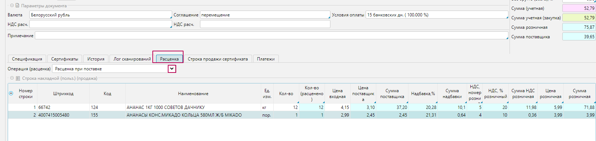
Task: Click the table collapse chevron icon
Action: (11, 93)
